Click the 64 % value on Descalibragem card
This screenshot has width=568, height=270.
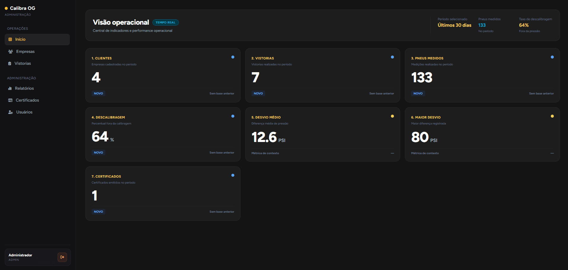[x=103, y=137]
